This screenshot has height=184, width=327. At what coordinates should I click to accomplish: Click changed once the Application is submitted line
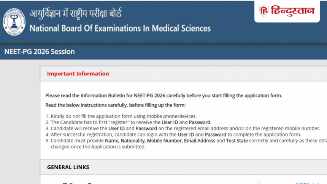98,147
